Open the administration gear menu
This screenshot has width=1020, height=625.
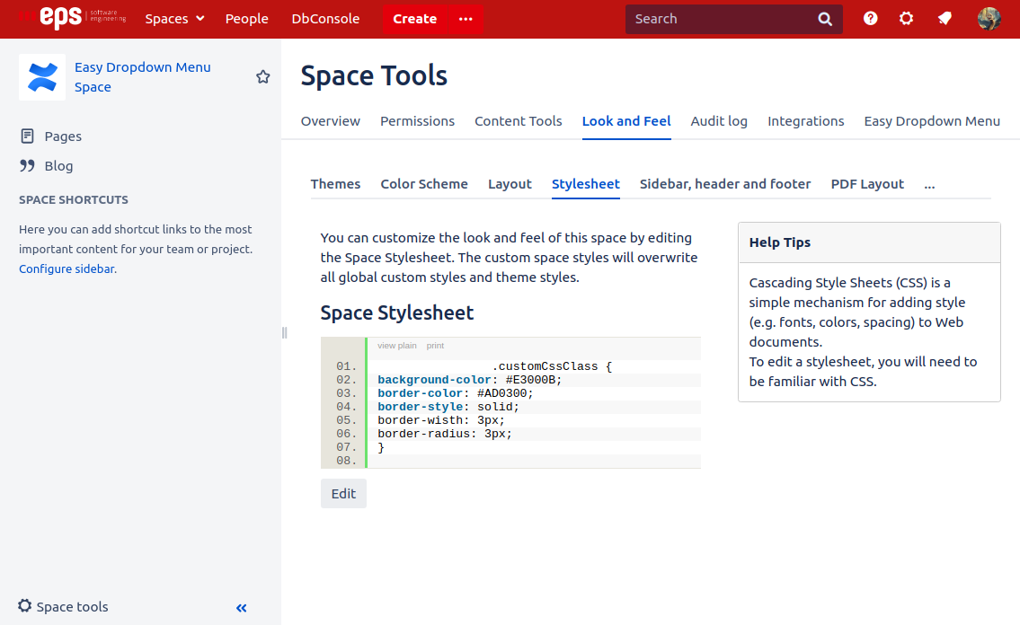[906, 19]
